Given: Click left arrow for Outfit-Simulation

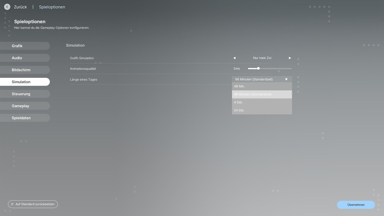Looking at the screenshot, I should tap(234, 58).
